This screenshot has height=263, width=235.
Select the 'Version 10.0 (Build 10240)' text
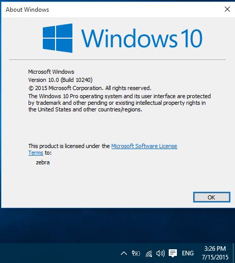60,80
